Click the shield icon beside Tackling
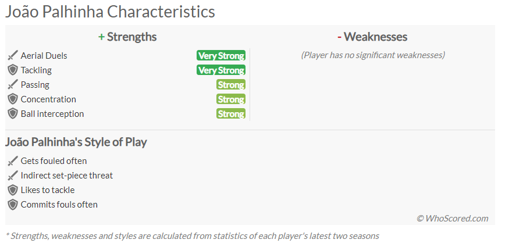This screenshot has height=250, width=516. (x=12, y=70)
